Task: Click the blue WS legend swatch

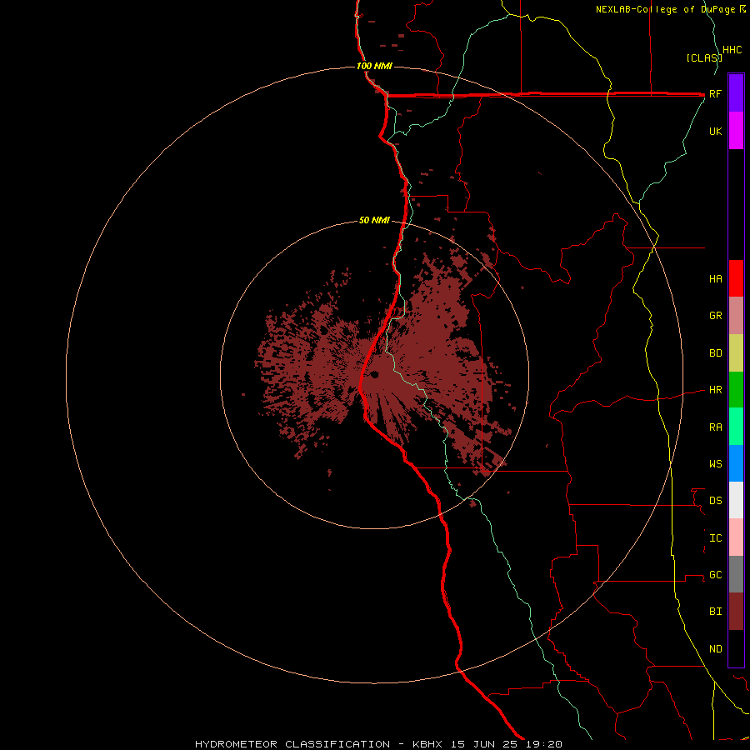Action: coord(736,463)
